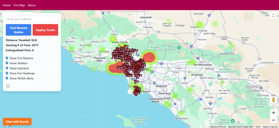Open the Fire Map page
The image size is (279, 128).
pyautogui.click(x=19, y=5)
